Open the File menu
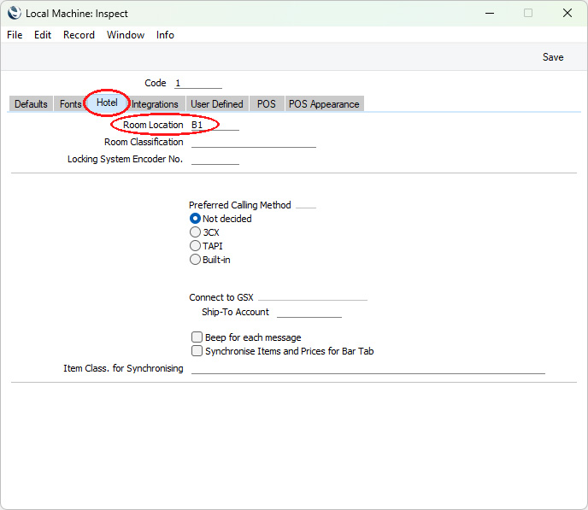This screenshot has height=510, width=588. (15, 35)
